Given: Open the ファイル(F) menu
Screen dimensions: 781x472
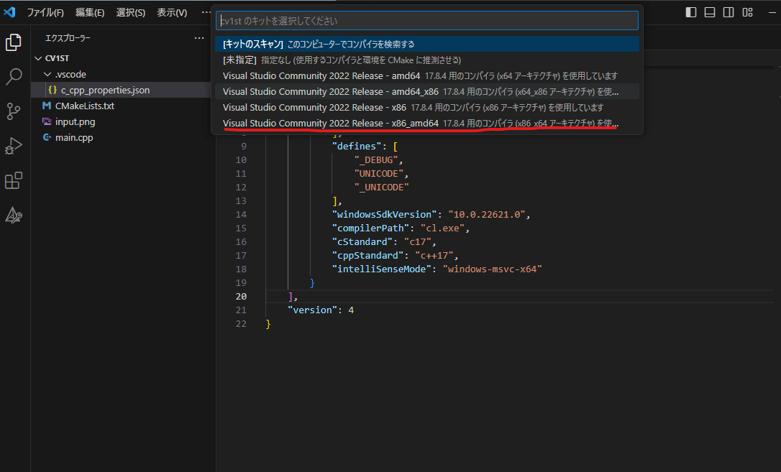Looking at the screenshot, I should coord(45,12).
